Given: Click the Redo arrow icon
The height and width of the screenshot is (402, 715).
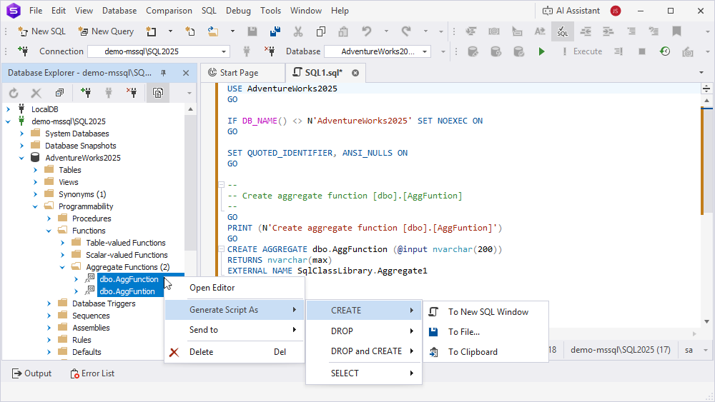Looking at the screenshot, I should click(406, 31).
